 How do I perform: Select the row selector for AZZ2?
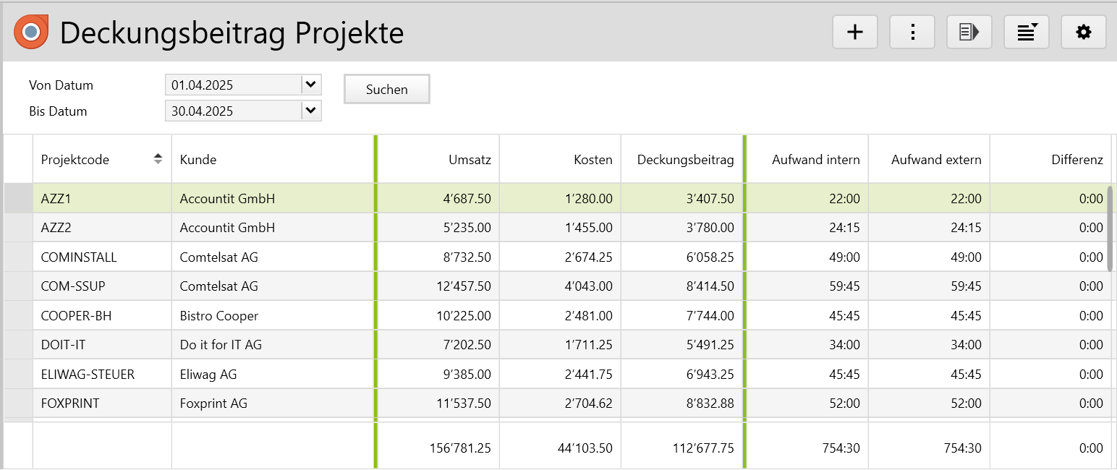pyautogui.click(x=18, y=228)
